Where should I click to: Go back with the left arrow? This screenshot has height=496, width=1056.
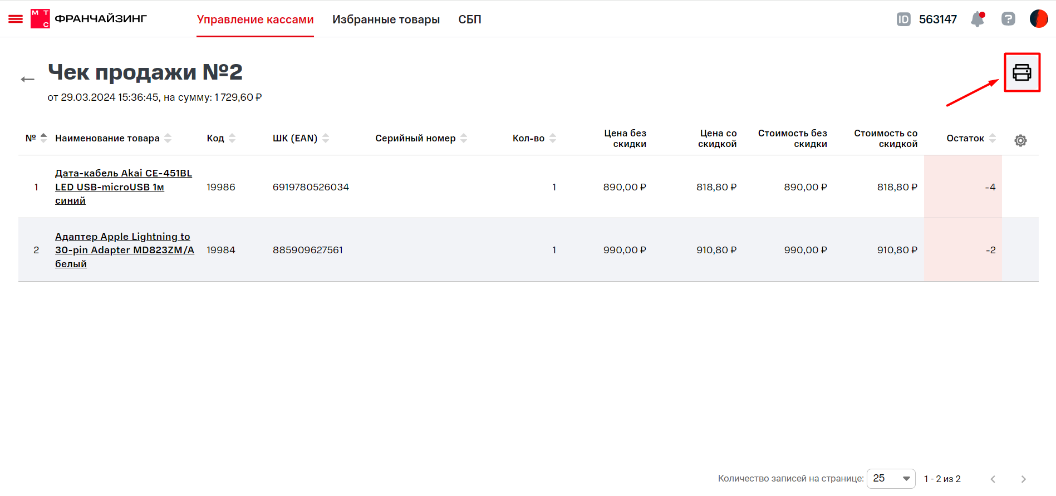[27, 80]
